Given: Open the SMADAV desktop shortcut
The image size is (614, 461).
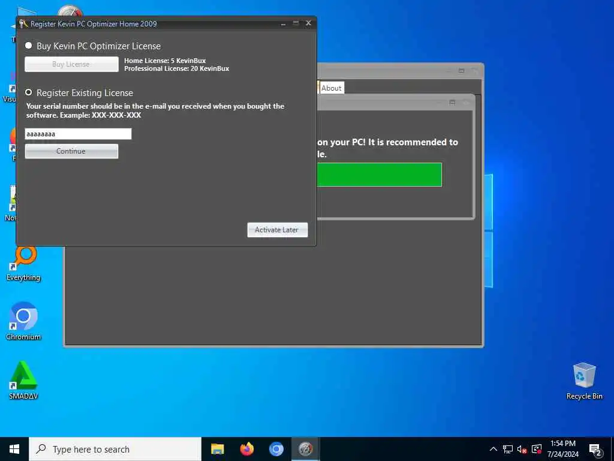Looking at the screenshot, I should (23, 380).
